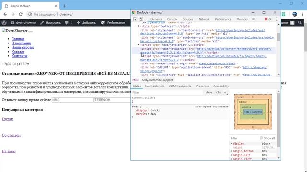This screenshot has width=307, height=172.
Task: Open the dveri-zhowner site menu in the admin bar
Action: coord(24,23)
